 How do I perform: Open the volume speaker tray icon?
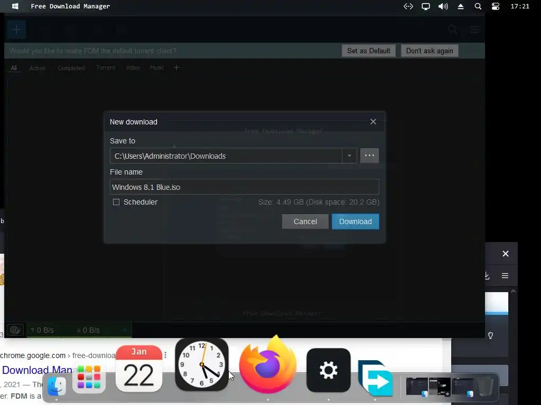coord(443,6)
